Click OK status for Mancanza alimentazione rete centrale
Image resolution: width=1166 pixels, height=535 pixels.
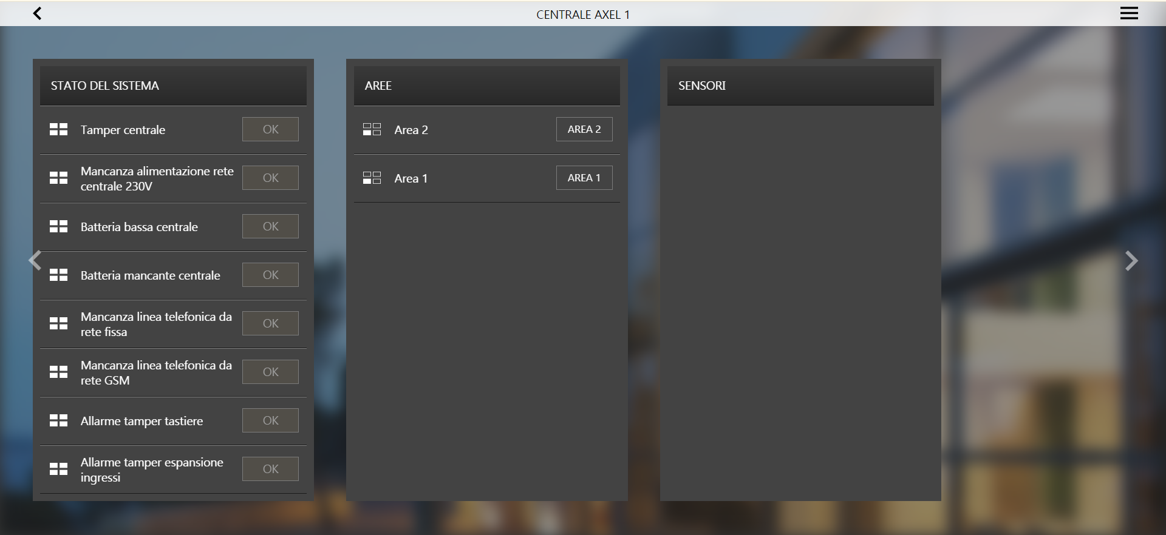270,178
